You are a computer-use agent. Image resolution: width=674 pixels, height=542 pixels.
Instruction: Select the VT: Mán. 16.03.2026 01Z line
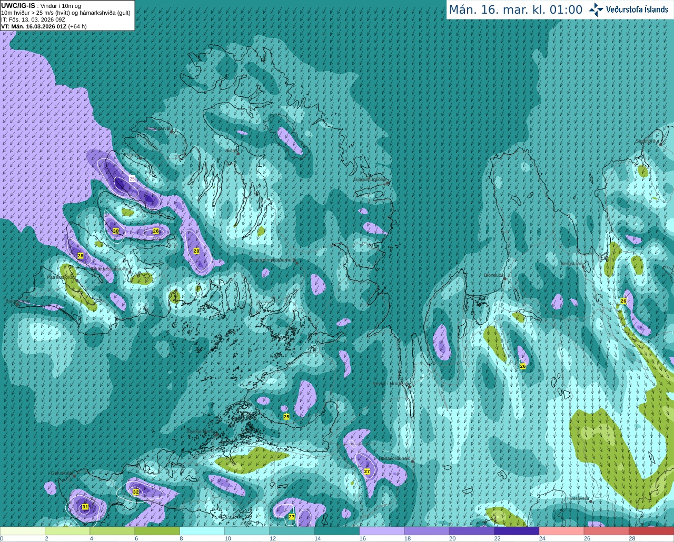(x=34, y=26)
